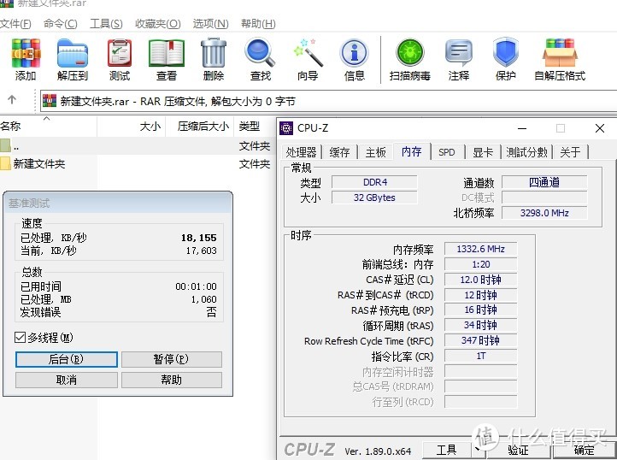This screenshot has width=617, height=460.
Task: Click the Extract To (解压到) icon
Action: 73,60
